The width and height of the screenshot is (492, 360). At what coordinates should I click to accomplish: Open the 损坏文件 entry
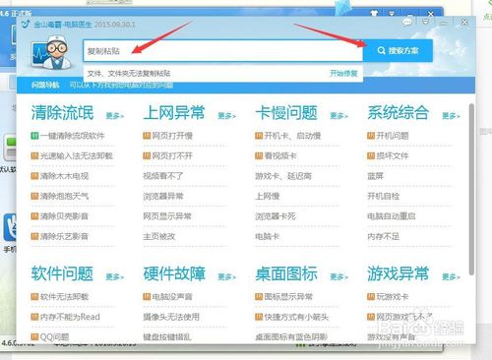click(393, 155)
